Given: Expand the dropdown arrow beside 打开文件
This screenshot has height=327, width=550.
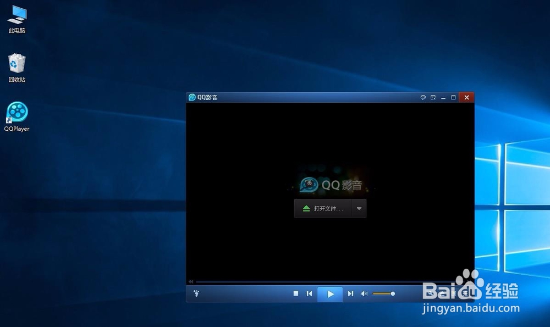Looking at the screenshot, I should [x=359, y=208].
